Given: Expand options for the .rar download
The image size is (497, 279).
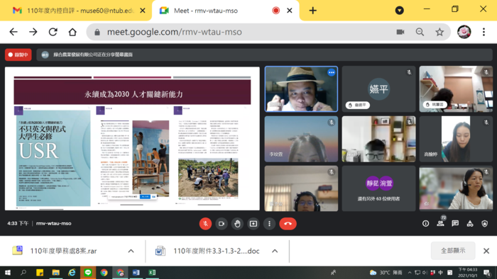Looking at the screenshot, I should click(x=131, y=251).
